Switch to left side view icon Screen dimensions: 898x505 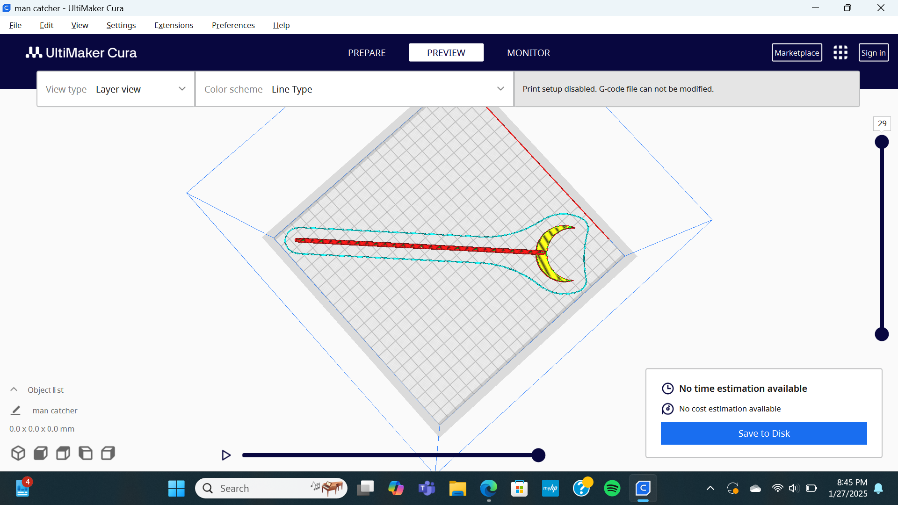pyautogui.click(x=86, y=453)
